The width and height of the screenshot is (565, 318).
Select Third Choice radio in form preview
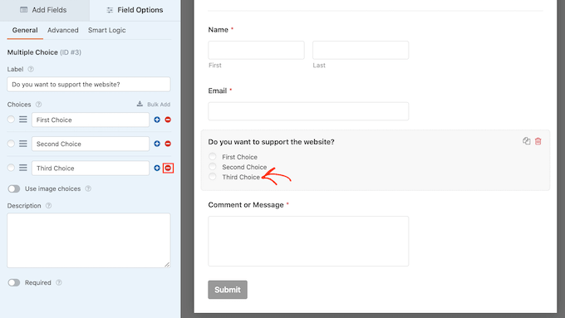(x=212, y=177)
